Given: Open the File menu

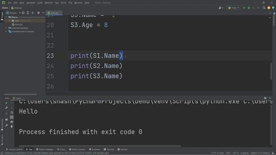Looking at the screenshot, I should pos(9,3).
